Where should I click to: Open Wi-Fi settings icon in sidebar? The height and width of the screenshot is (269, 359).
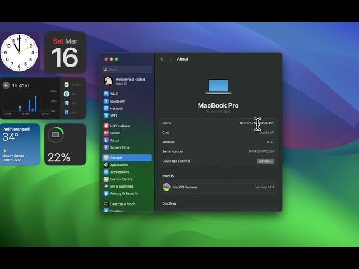pyautogui.click(x=106, y=94)
